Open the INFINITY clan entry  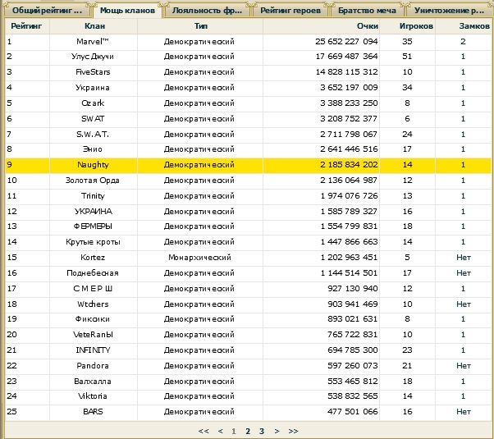(x=93, y=350)
